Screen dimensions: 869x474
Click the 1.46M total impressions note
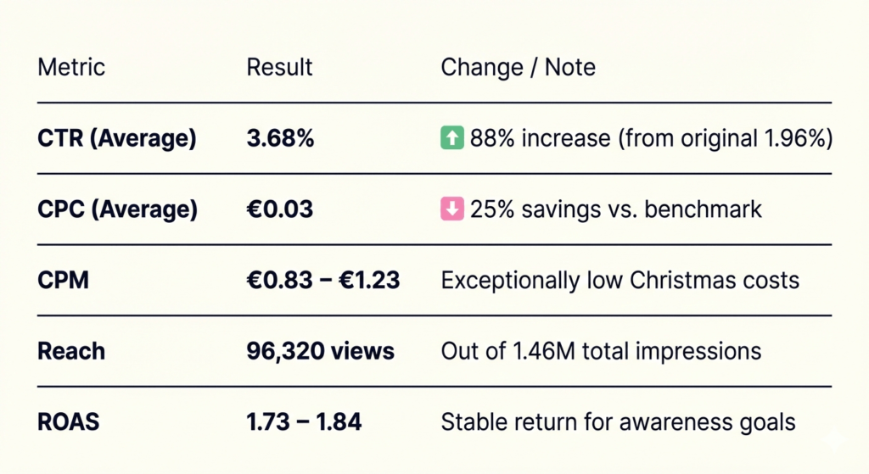[x=601, y=351]
